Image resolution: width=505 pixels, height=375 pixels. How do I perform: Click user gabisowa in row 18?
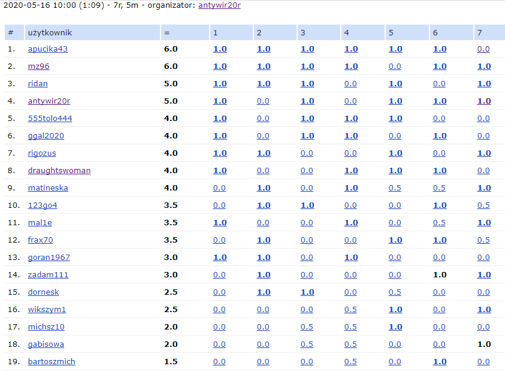46,344
